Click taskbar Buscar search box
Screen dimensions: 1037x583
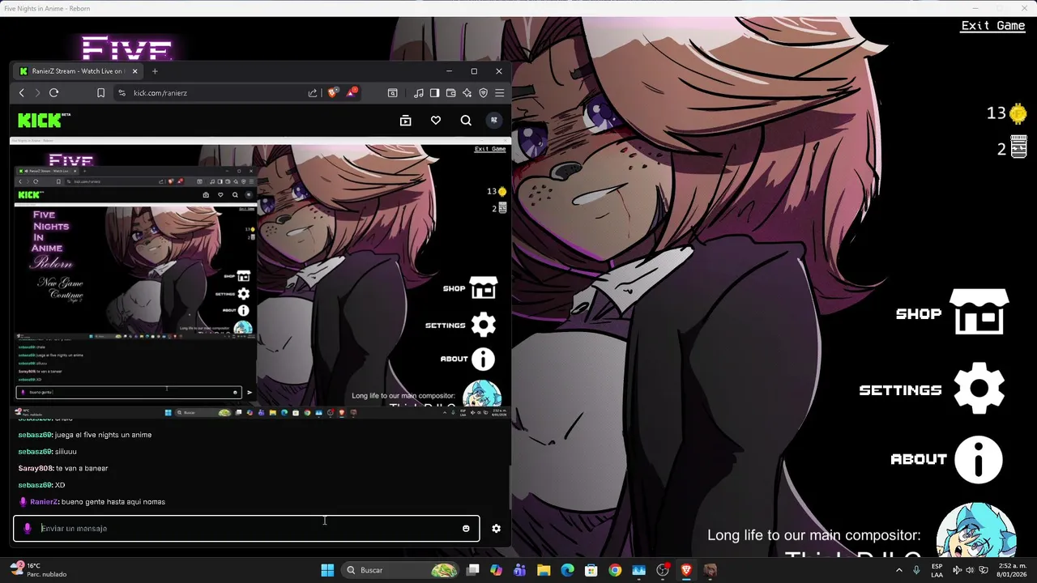pyautogui.click(x=401, y=570)
